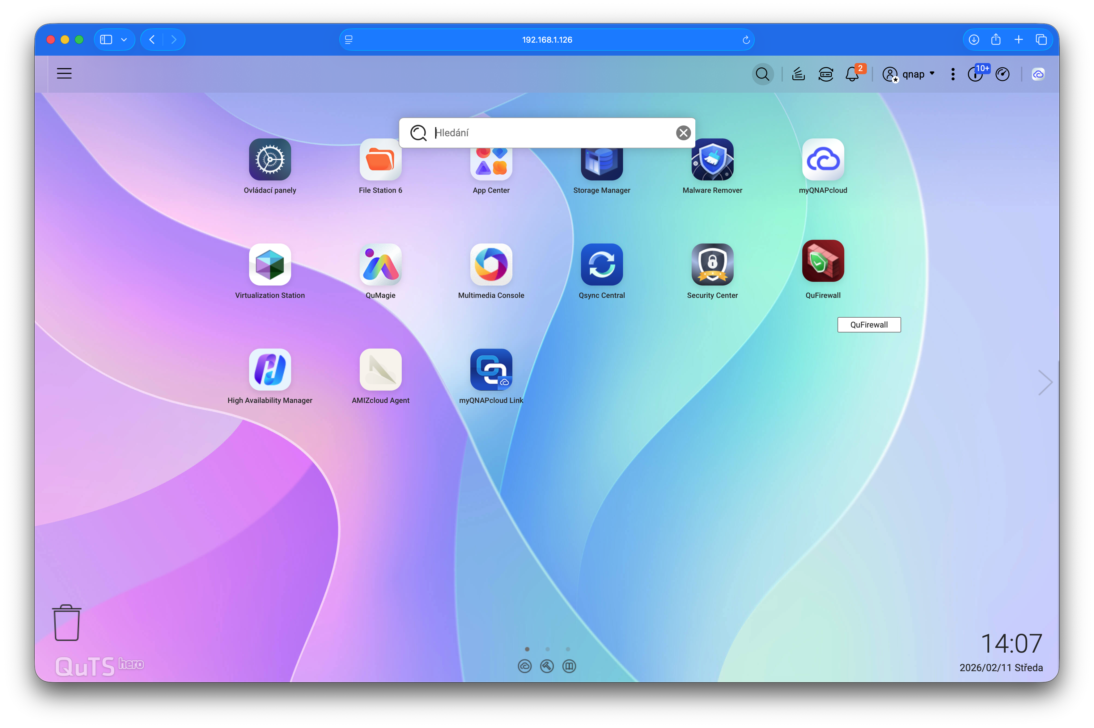Open the dashboard gauge icon
This screenshot has width=1094, height=728.
click(1003, 74)
